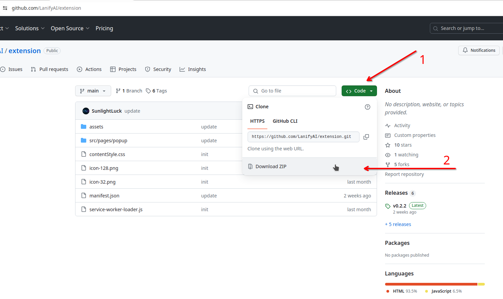
Task: Open clone help question mark icon
Action: click(368, 107)
